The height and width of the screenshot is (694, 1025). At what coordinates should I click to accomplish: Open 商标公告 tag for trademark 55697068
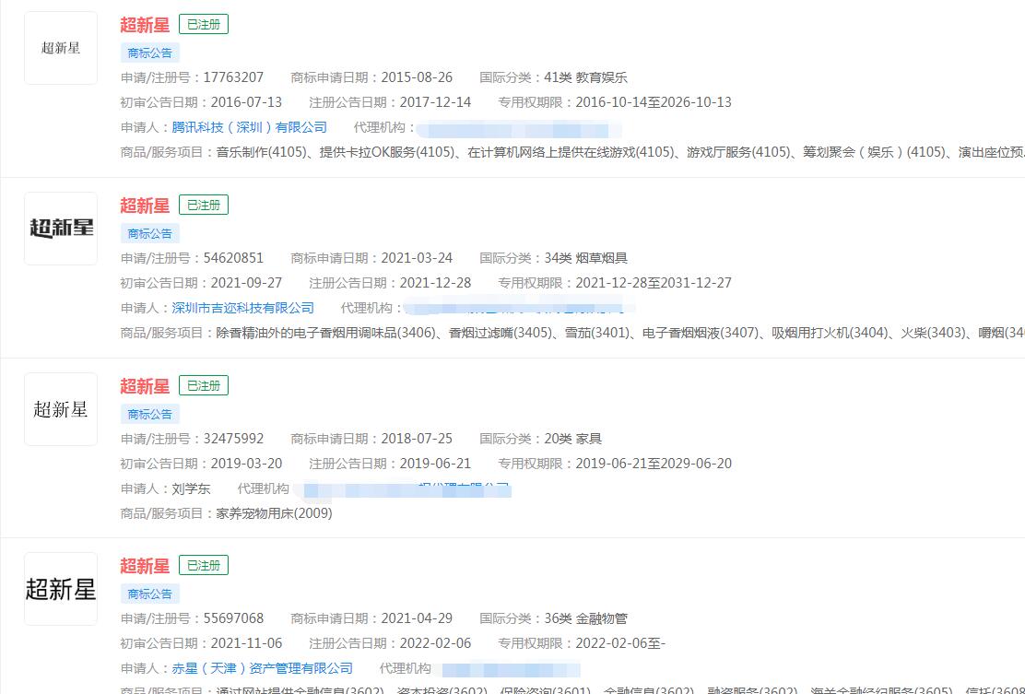149,594
